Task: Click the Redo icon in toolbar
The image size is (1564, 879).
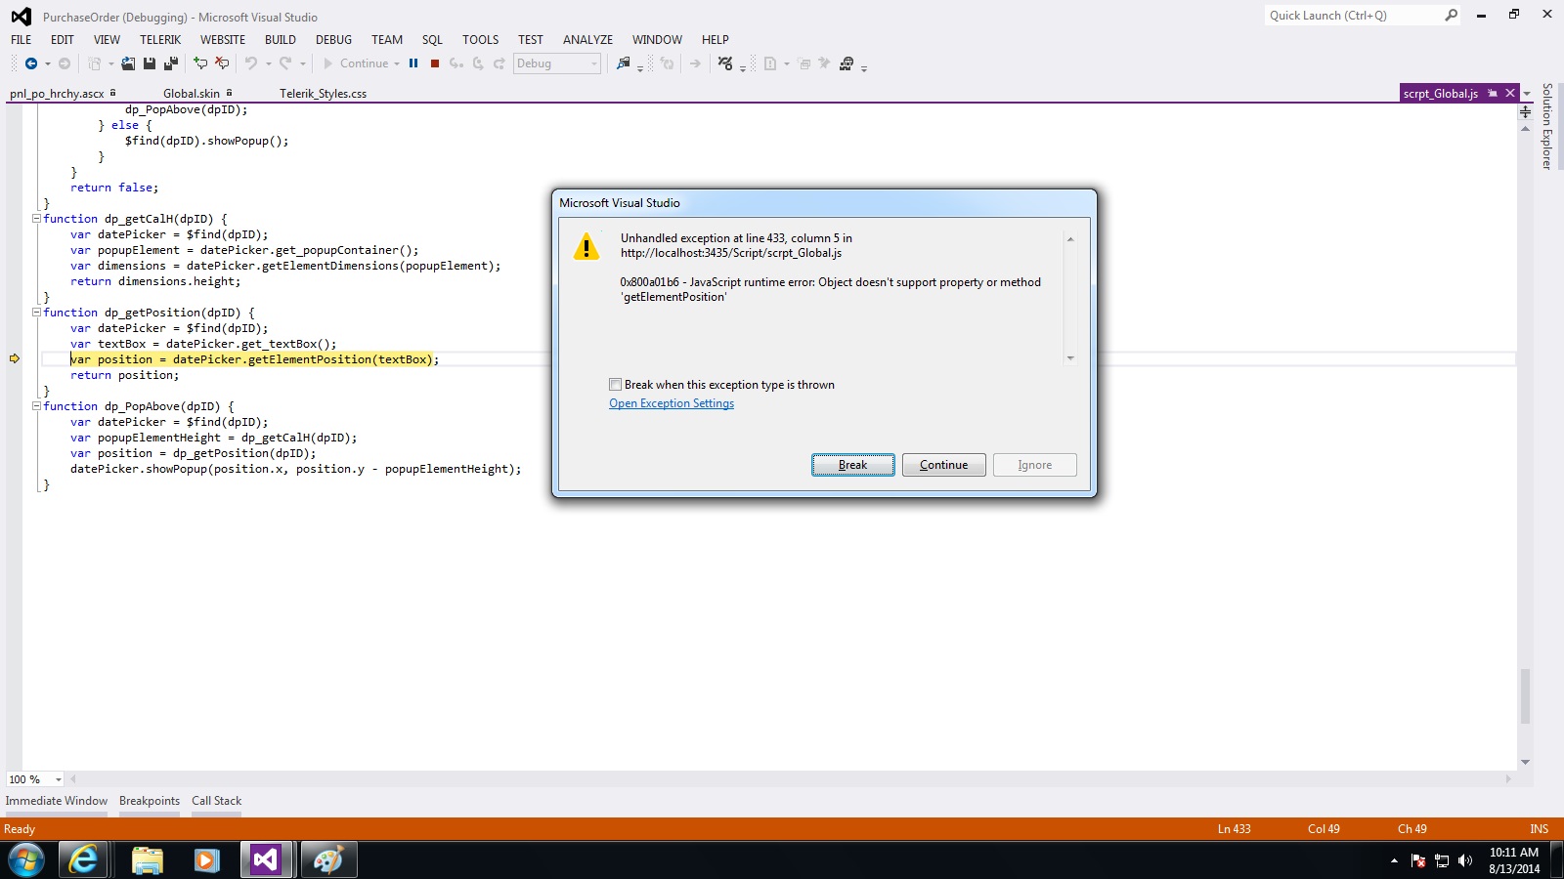Action: click(x=285, y=63)
